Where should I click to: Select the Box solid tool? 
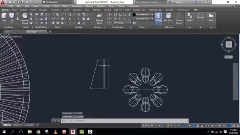[x=4, y=17]
